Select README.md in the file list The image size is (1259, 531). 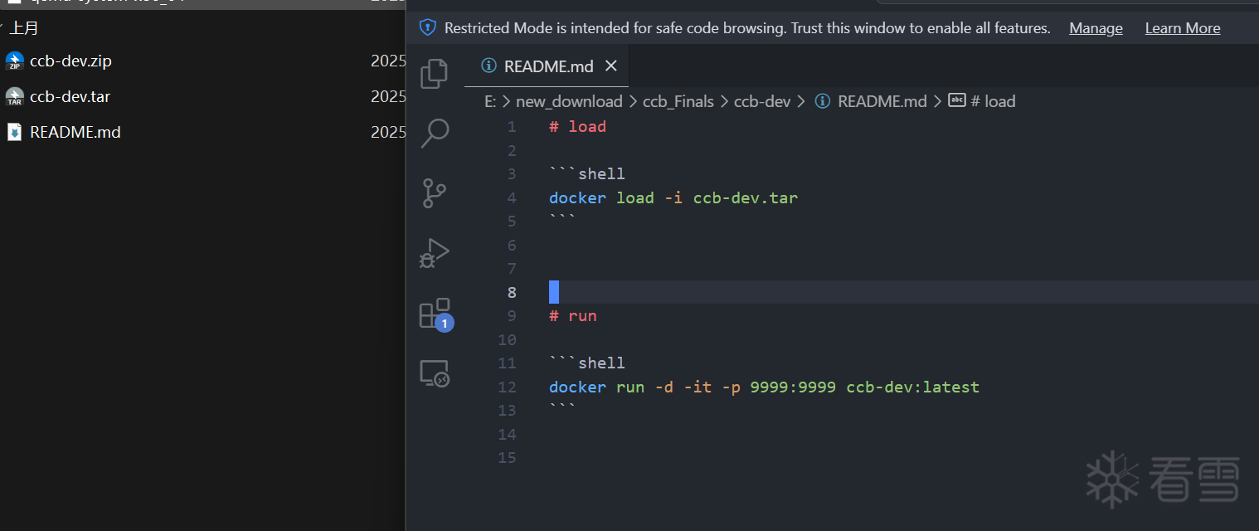[75, 132]
